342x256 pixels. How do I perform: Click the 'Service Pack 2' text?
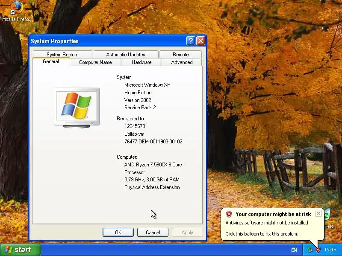[x=140, y=108]
